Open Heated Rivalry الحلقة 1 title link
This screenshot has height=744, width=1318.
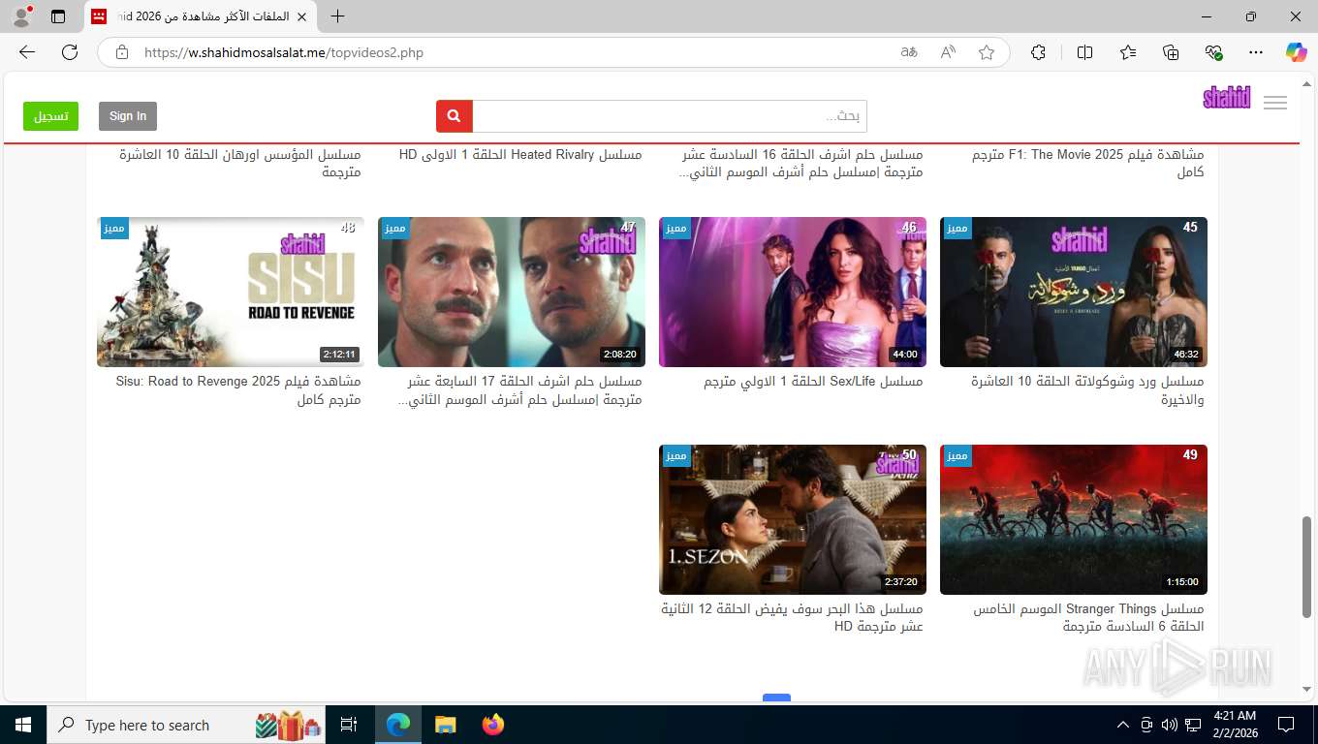point(520,154)
